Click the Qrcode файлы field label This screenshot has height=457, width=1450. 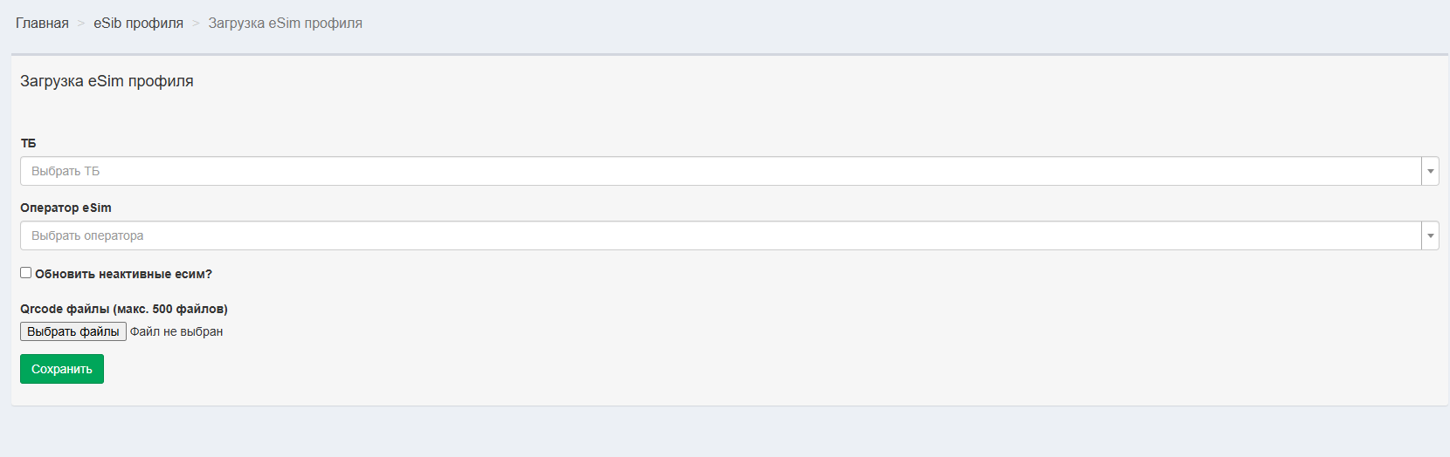(123, 309)
